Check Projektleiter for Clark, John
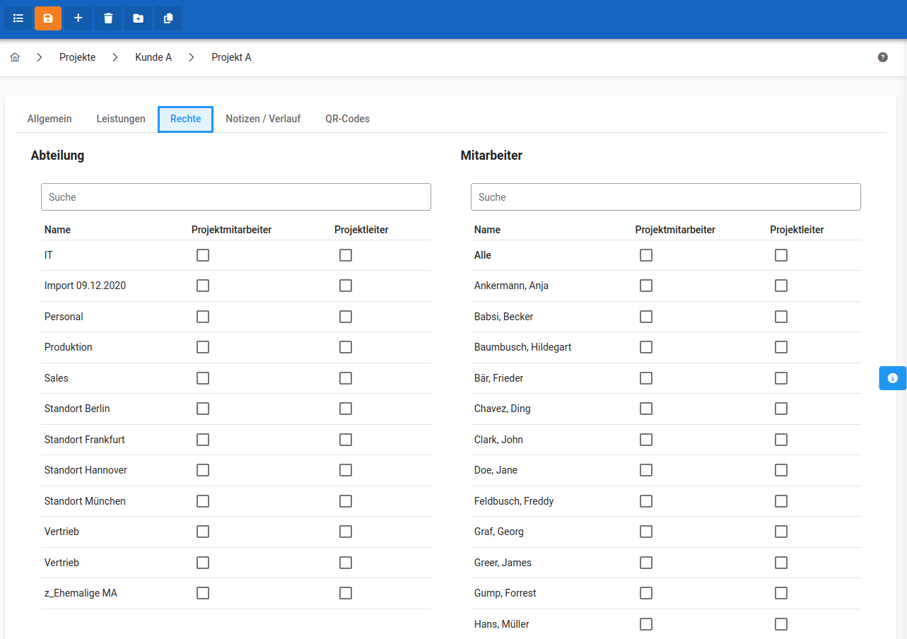 click(x=781, y=440)
